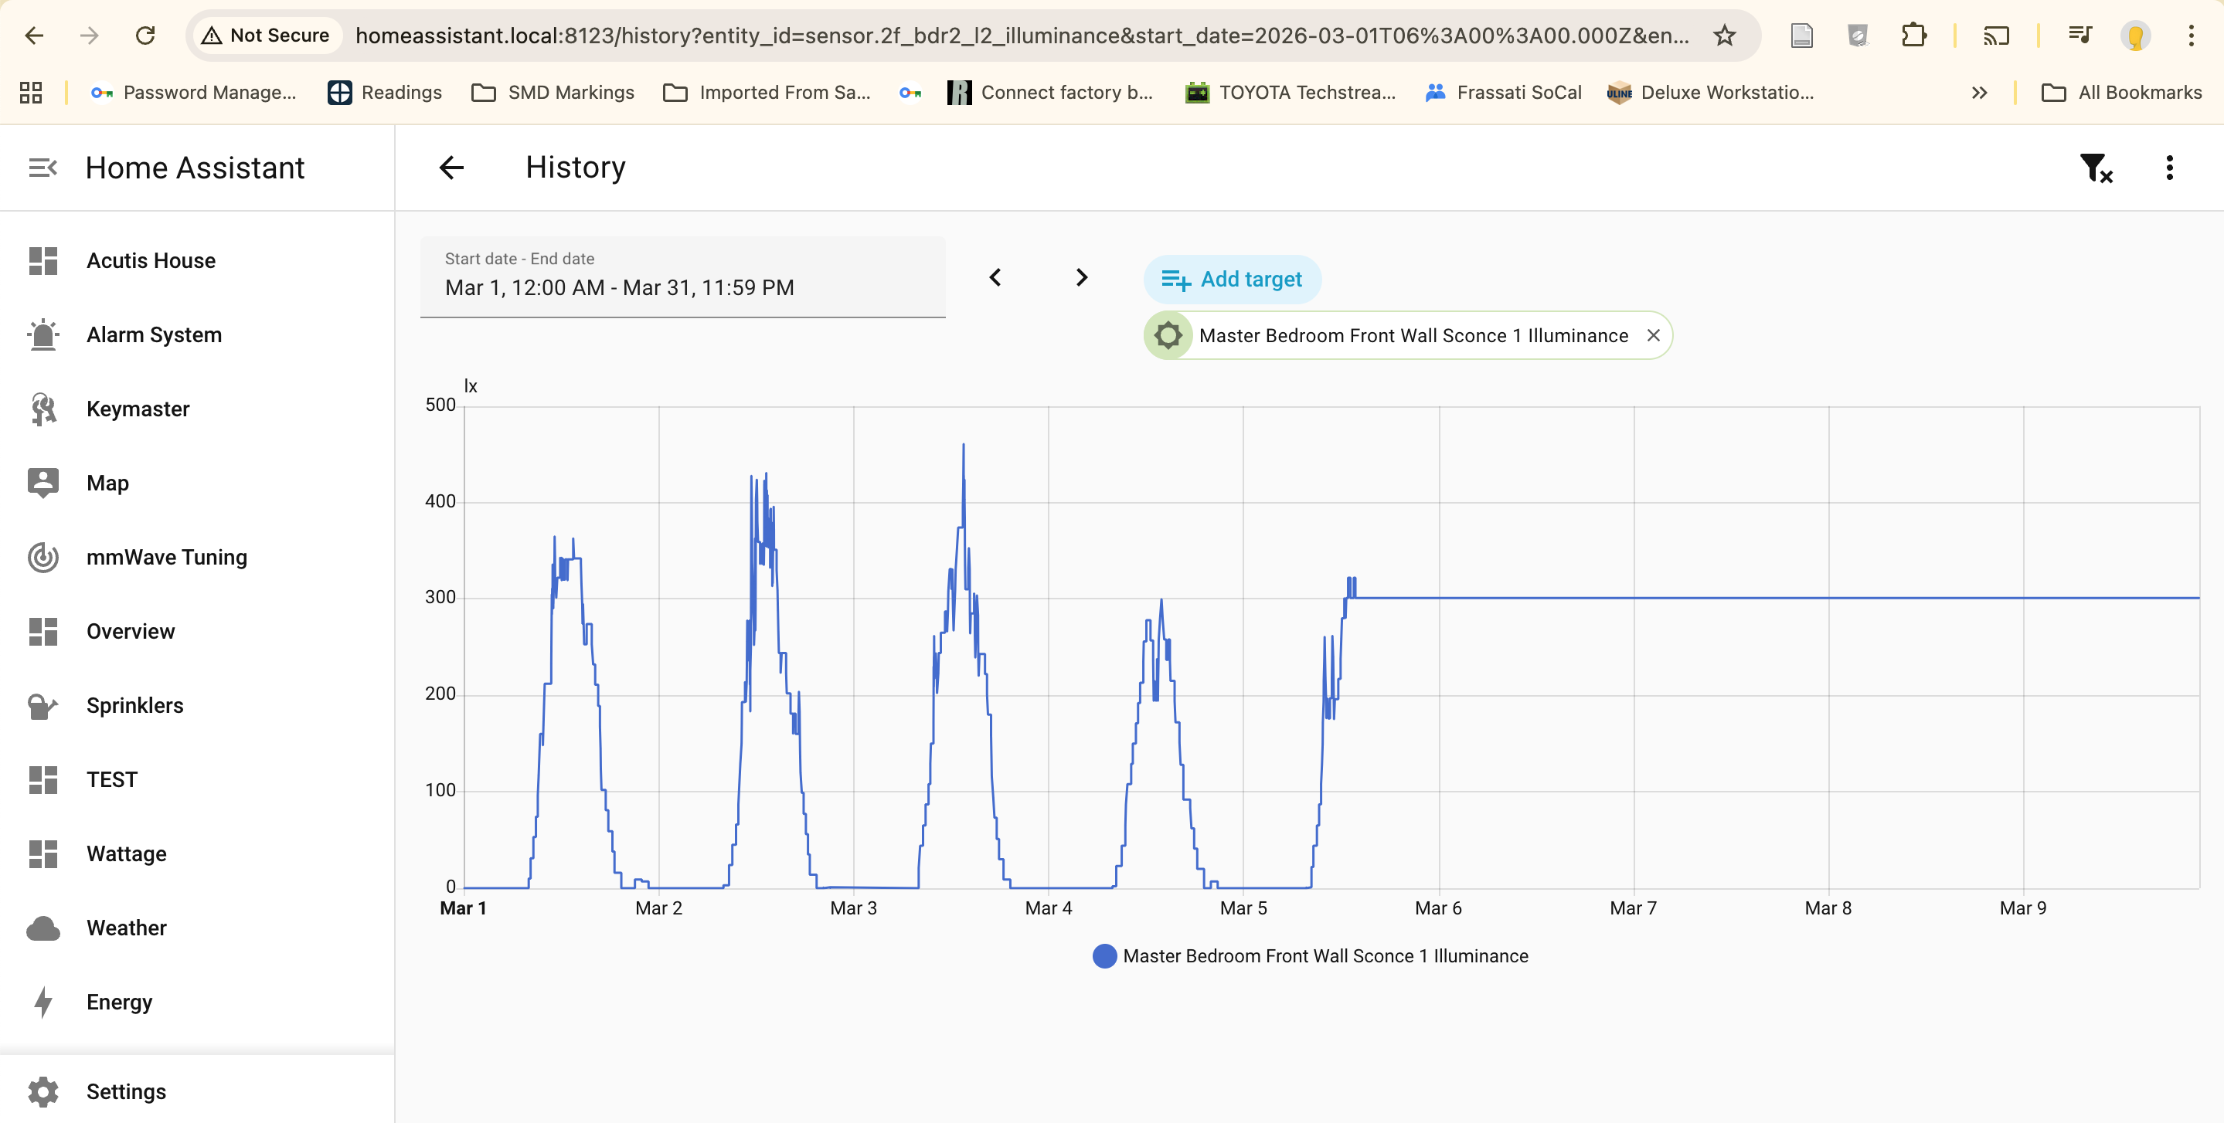This screenshot has width=2224, height=1123.
Task: Open the Energy dashboard
Action: [119, 1003]
